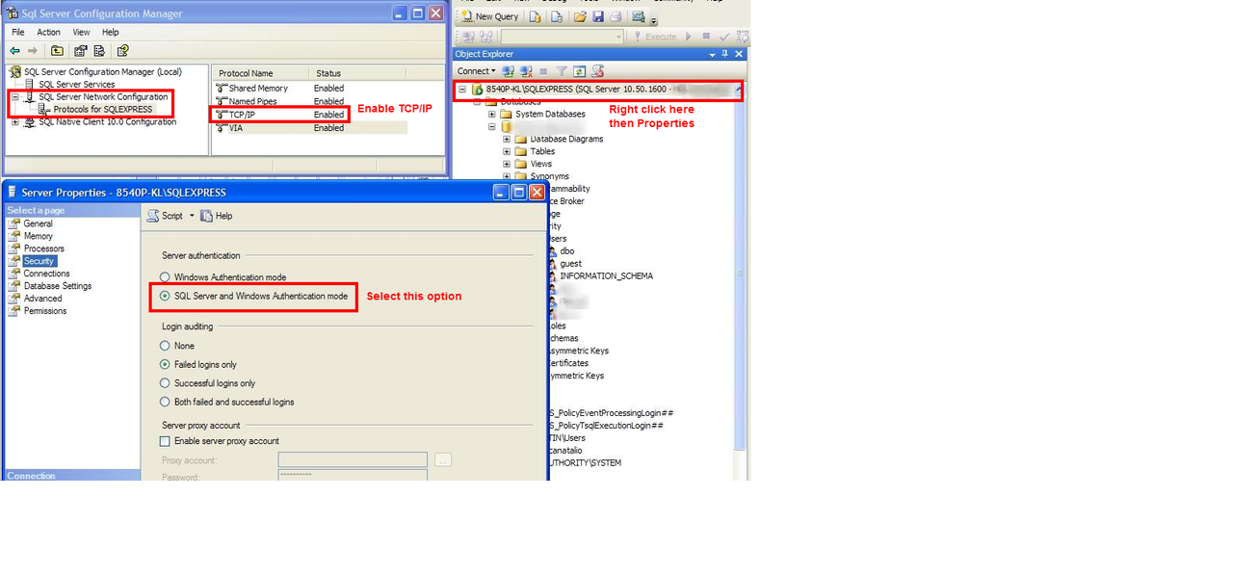
Task: Expand SQL Native Client 10.0 Configuration node
Action: [14, 122]
